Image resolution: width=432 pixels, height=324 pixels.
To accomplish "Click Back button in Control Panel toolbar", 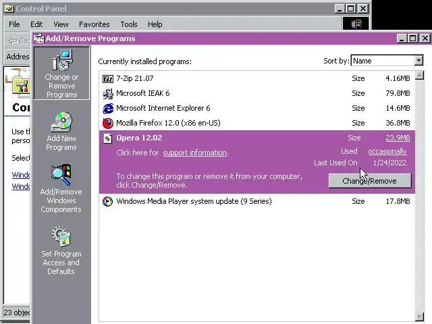I will pyautogui.click(x=19, y=40).
